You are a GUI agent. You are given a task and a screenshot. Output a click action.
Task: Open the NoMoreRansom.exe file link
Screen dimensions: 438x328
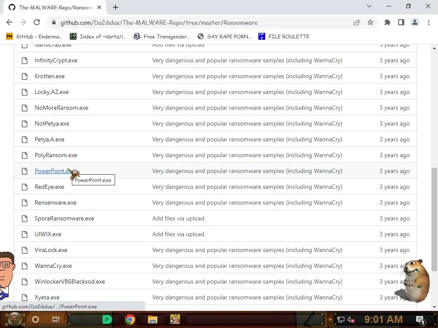pyautogui.click(x=62, y=108)
